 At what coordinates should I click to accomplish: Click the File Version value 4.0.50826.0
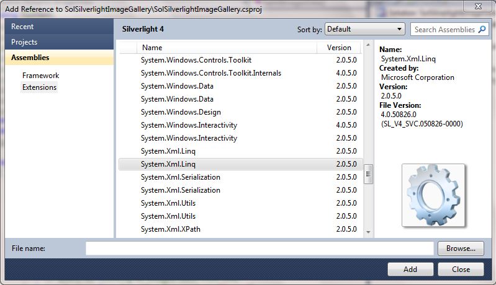(x=399, y=114)
